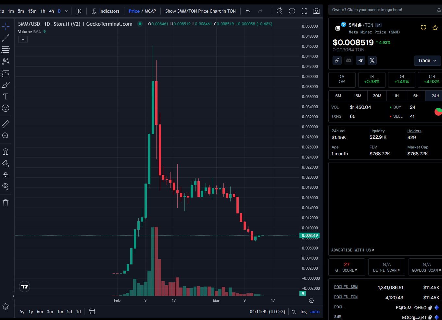Image resolution: width=442 pixels, height=320 pixels.
Task: Expand the timeframe interval dropdown
Action: 67,11
